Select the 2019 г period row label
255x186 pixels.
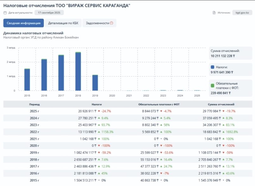(x=34, y=153)
